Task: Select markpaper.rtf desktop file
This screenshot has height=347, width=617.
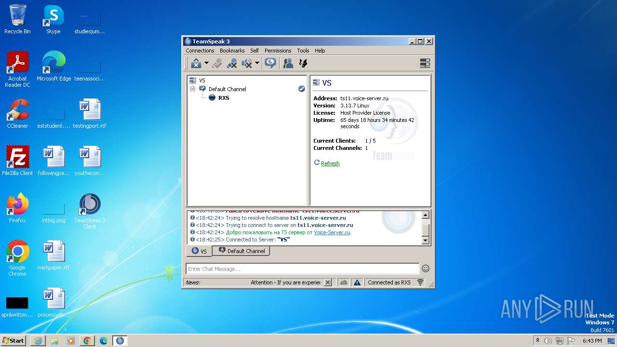Action: pyautogui.click(x=54, y=255)
